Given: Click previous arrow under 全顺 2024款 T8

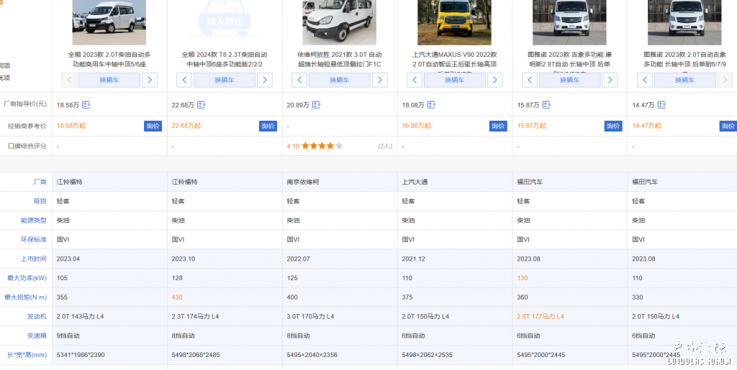Looking at the screenshot, I should [184, 80].
